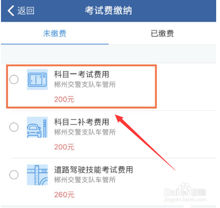This screenshot has height=208, width=220.
Task: Open the 科目一考试费用 title
Action: point(82,74)
